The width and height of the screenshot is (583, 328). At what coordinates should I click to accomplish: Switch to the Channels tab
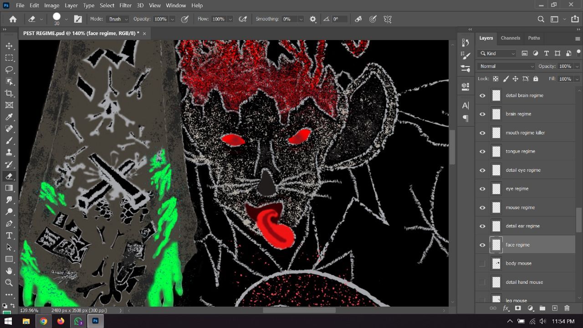click(x=510, y=38)
